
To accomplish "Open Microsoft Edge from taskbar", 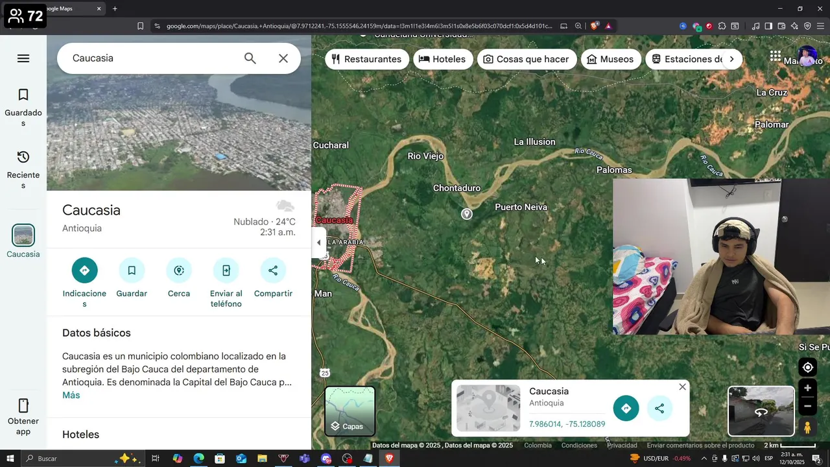I will coord(198,459).
